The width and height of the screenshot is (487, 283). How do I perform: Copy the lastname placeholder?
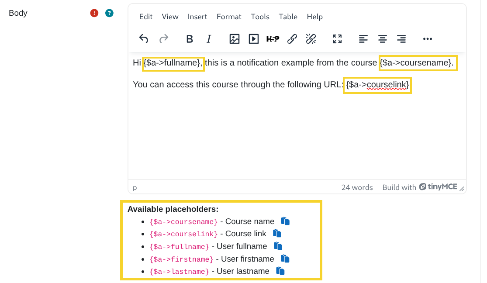280,271
